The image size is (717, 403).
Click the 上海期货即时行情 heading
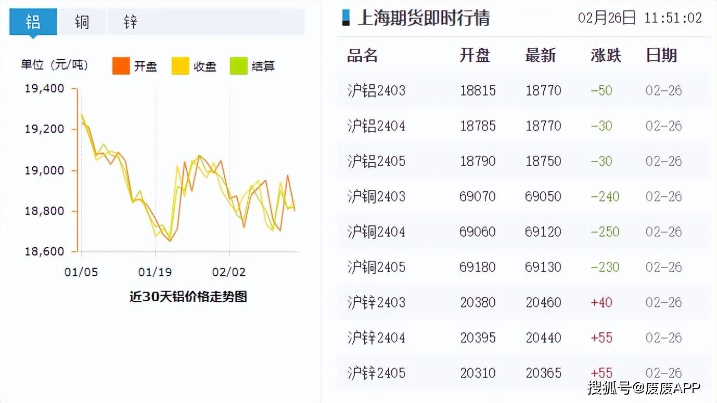(424, 18)
